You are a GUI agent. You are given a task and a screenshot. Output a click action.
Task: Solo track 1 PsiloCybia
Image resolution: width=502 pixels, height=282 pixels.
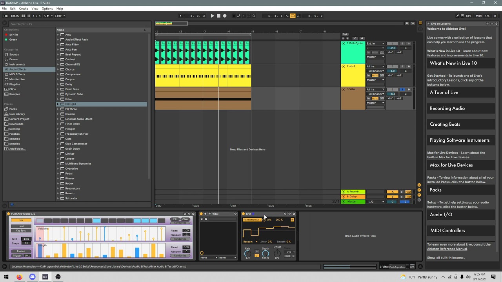(x=402, y=43)
